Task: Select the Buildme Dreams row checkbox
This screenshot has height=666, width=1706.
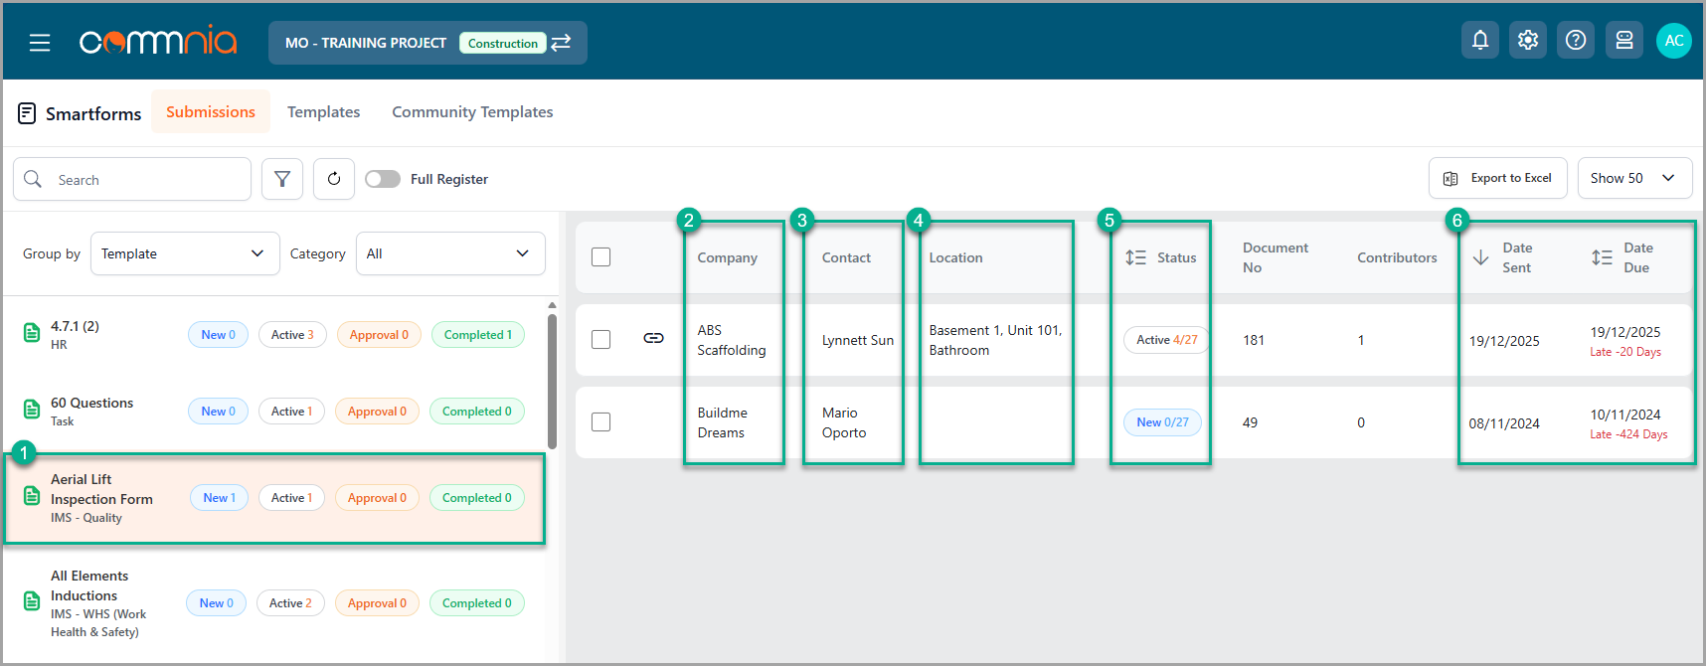Action: [x=600, y=422]
